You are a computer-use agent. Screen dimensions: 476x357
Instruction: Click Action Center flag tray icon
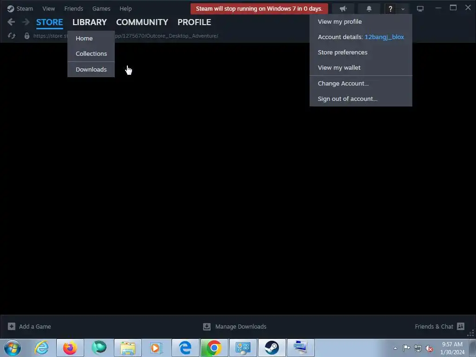click(x=406, y=348)
